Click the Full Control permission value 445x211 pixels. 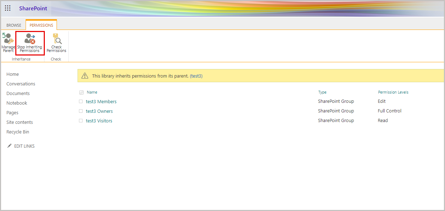pyautogui.click(x=390, y=111)
